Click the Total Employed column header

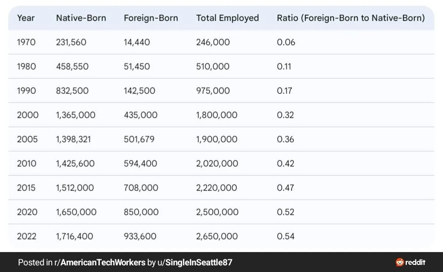click(227, 18)
